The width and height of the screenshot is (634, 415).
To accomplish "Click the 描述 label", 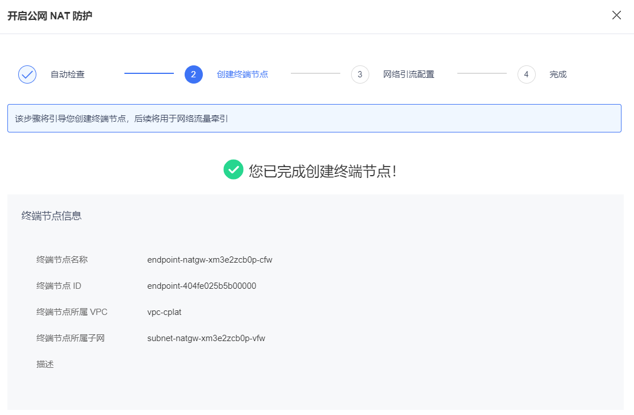I will (45, 364).
